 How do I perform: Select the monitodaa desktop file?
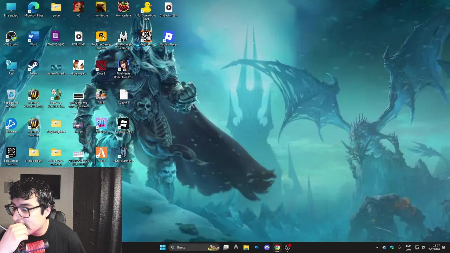coord(101,9)
